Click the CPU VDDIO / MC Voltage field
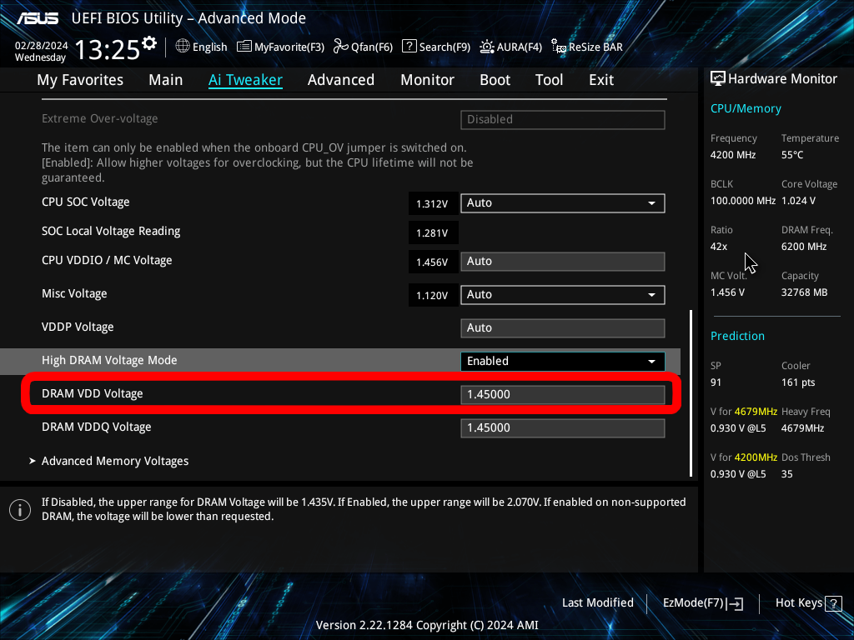This screenshot has height=640, width=854. pyautogui.click(x=563, y=261)
